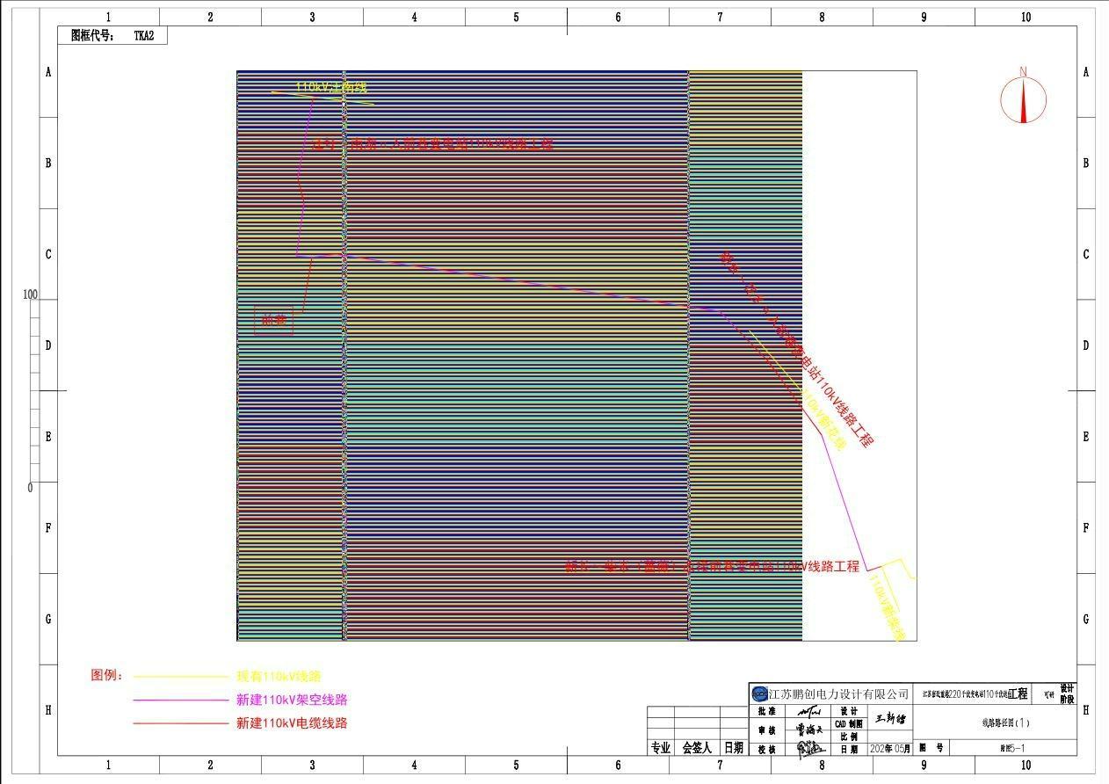
Task: Click the CAD 制图 label
Action: tap(849, 723)
